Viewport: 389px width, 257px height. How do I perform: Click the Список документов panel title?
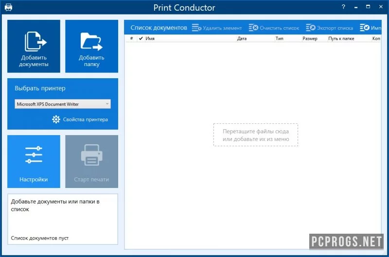click(159, 28)
